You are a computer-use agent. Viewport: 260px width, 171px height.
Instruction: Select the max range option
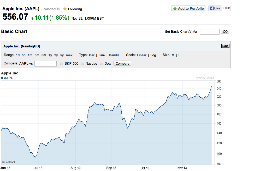(x=69, y=55)
